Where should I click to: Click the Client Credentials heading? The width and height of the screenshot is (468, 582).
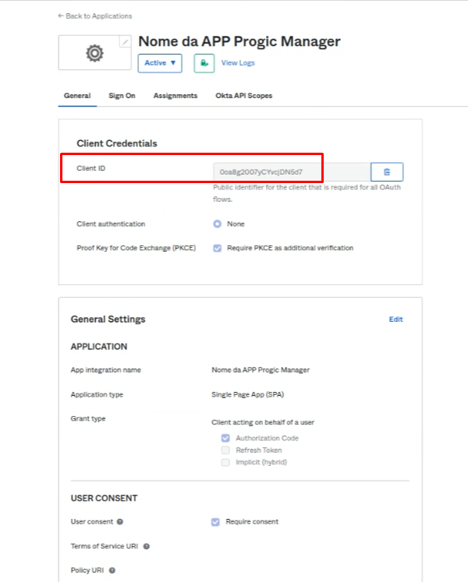117,143
